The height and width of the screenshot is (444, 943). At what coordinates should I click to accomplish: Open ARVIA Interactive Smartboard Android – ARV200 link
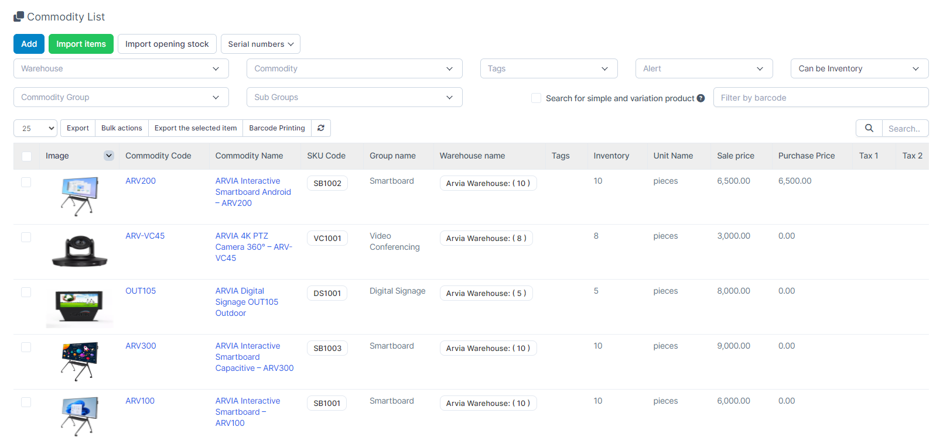point(253,192)
